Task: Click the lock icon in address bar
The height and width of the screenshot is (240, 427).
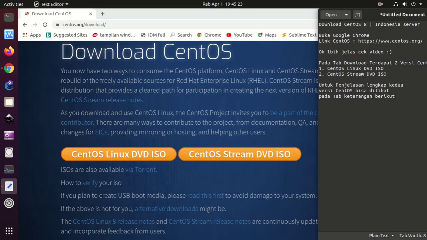Action: point(58,25)
